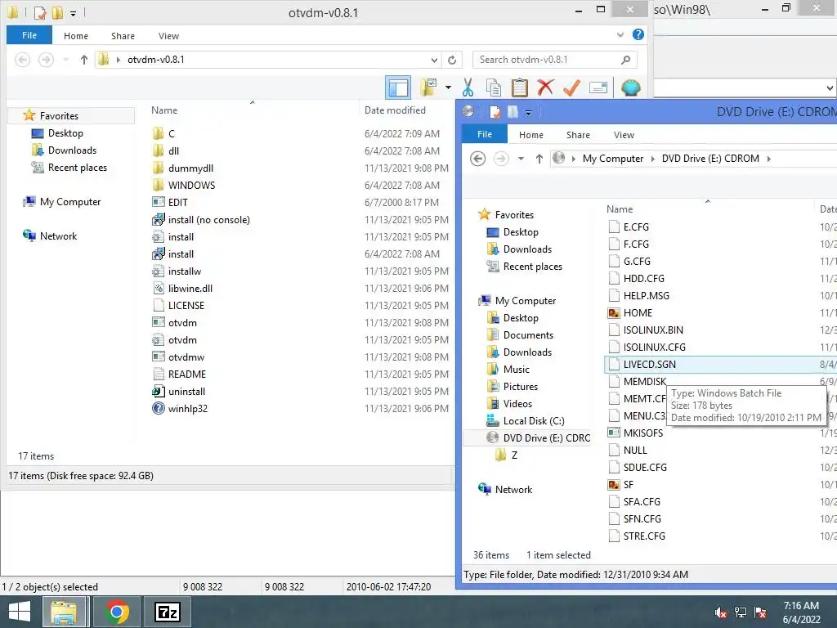Select the EDIT application file
The width and height of the screenshot is (837, 628).
177,203
